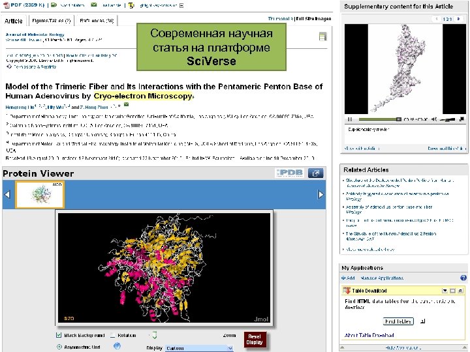
Task: Open the Table Download gadget dropdown arrow
Action: (x=445, y=291)
